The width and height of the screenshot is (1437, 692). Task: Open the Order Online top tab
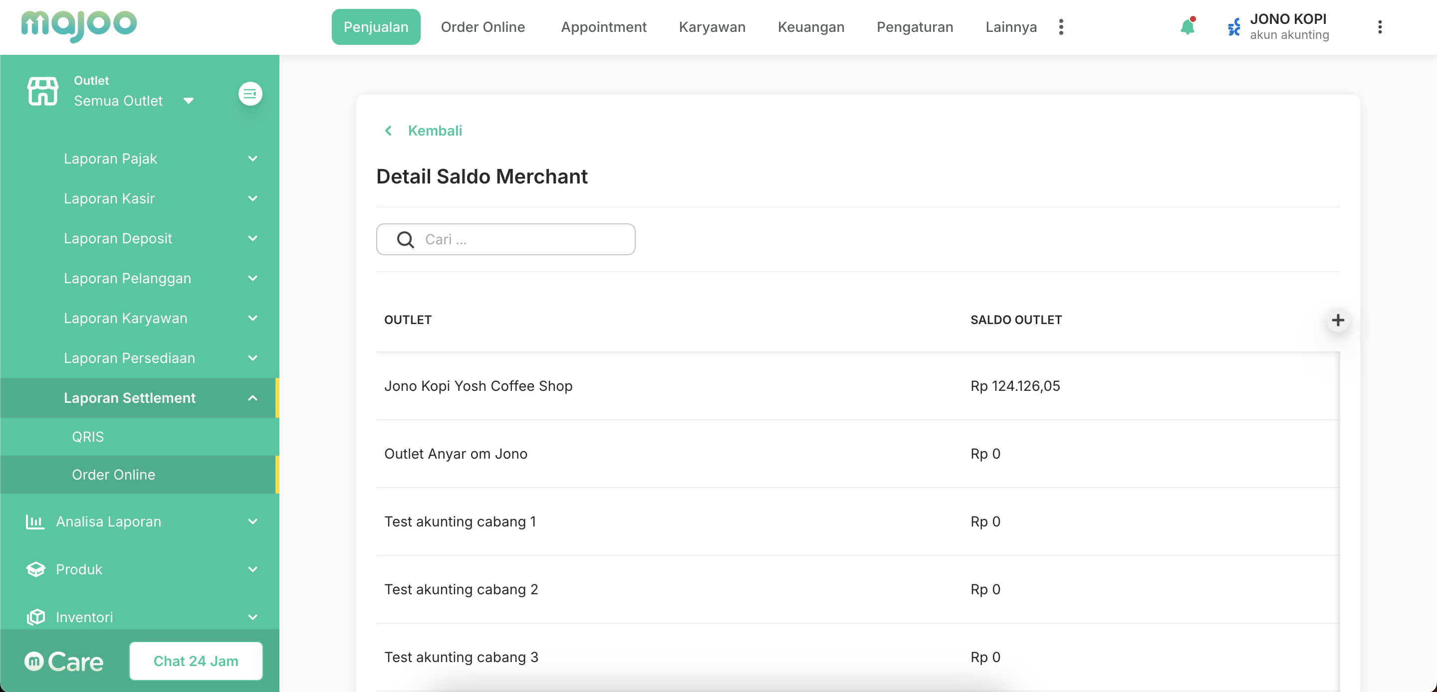pos(482,27)
